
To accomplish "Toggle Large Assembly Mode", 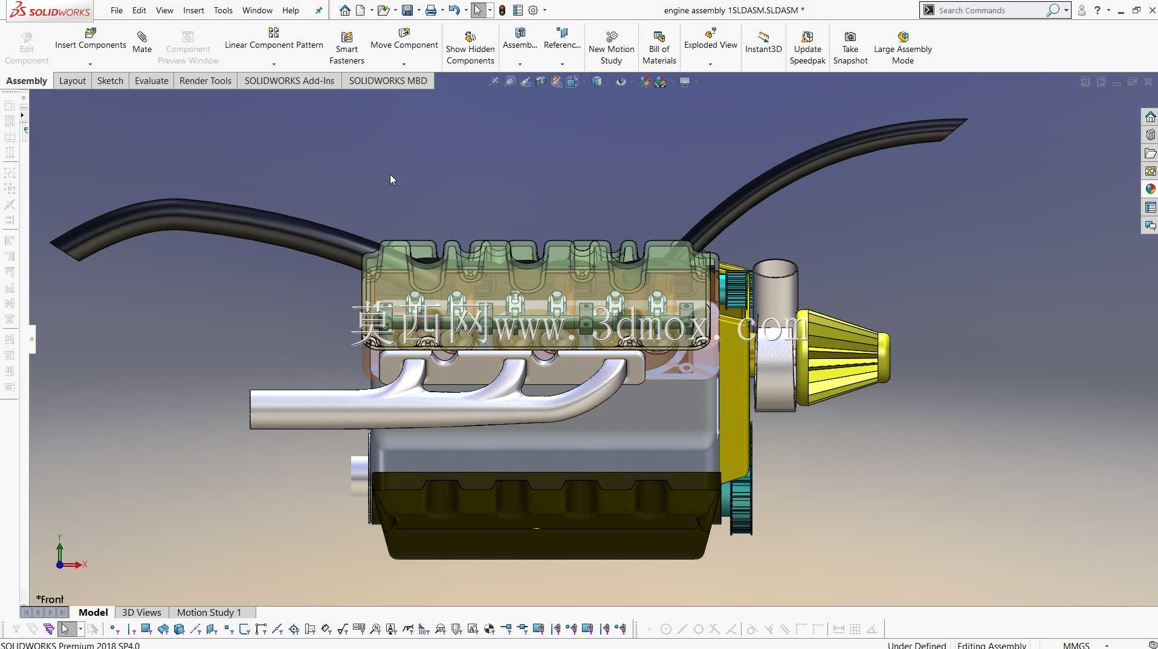I will click(903, 48).
